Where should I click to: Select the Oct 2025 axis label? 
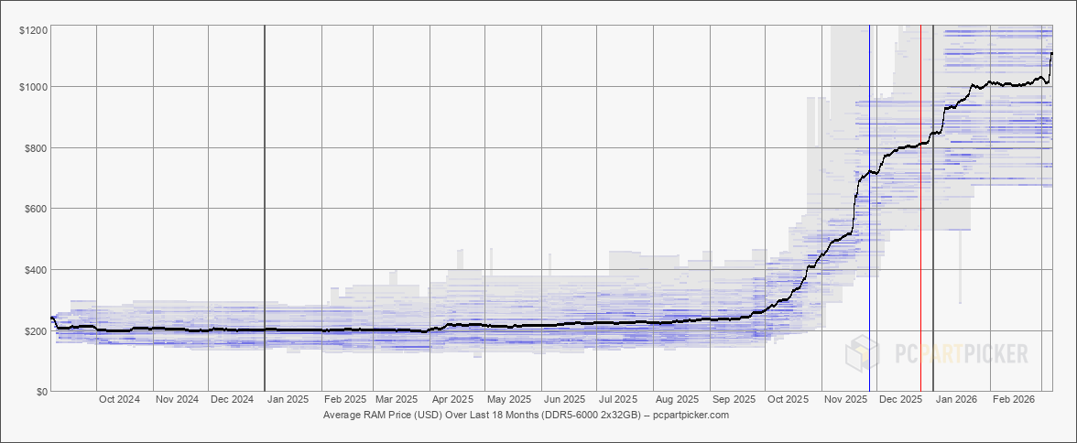788,399
